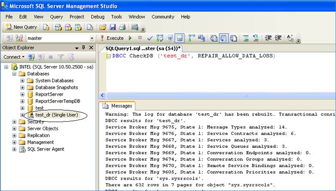Expand the ReportServer database
The height and width of the screenshot is (191, 336).
click(x=22, y=94)
